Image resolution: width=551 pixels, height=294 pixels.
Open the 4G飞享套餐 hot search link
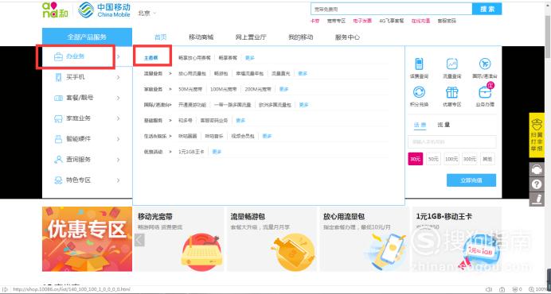pyautogui.click(x=392, y=21)
